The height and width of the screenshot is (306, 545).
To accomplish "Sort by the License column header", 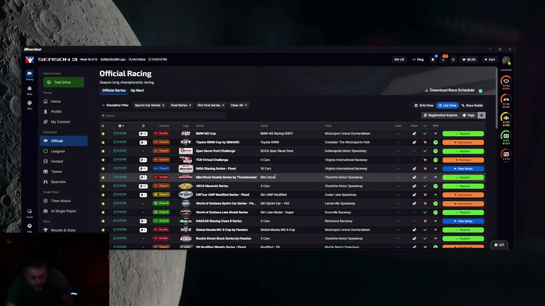I will pyautogui.click(x=164, y=126).
